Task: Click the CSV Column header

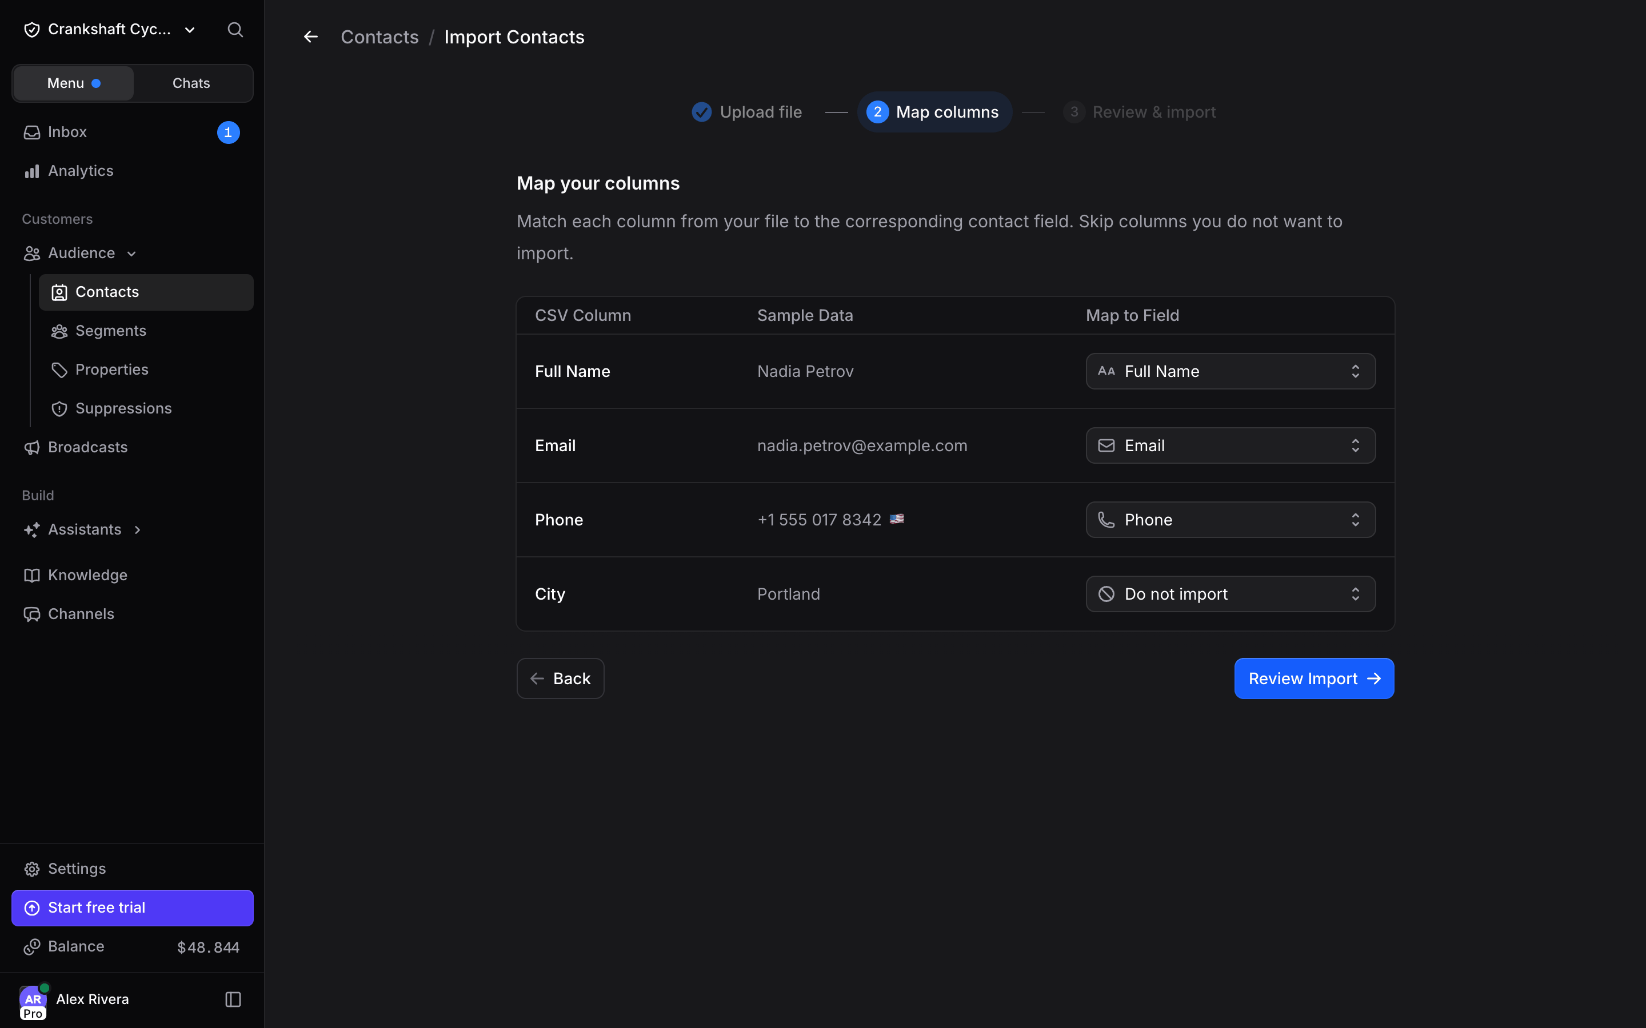Action: tap(583, 315)
